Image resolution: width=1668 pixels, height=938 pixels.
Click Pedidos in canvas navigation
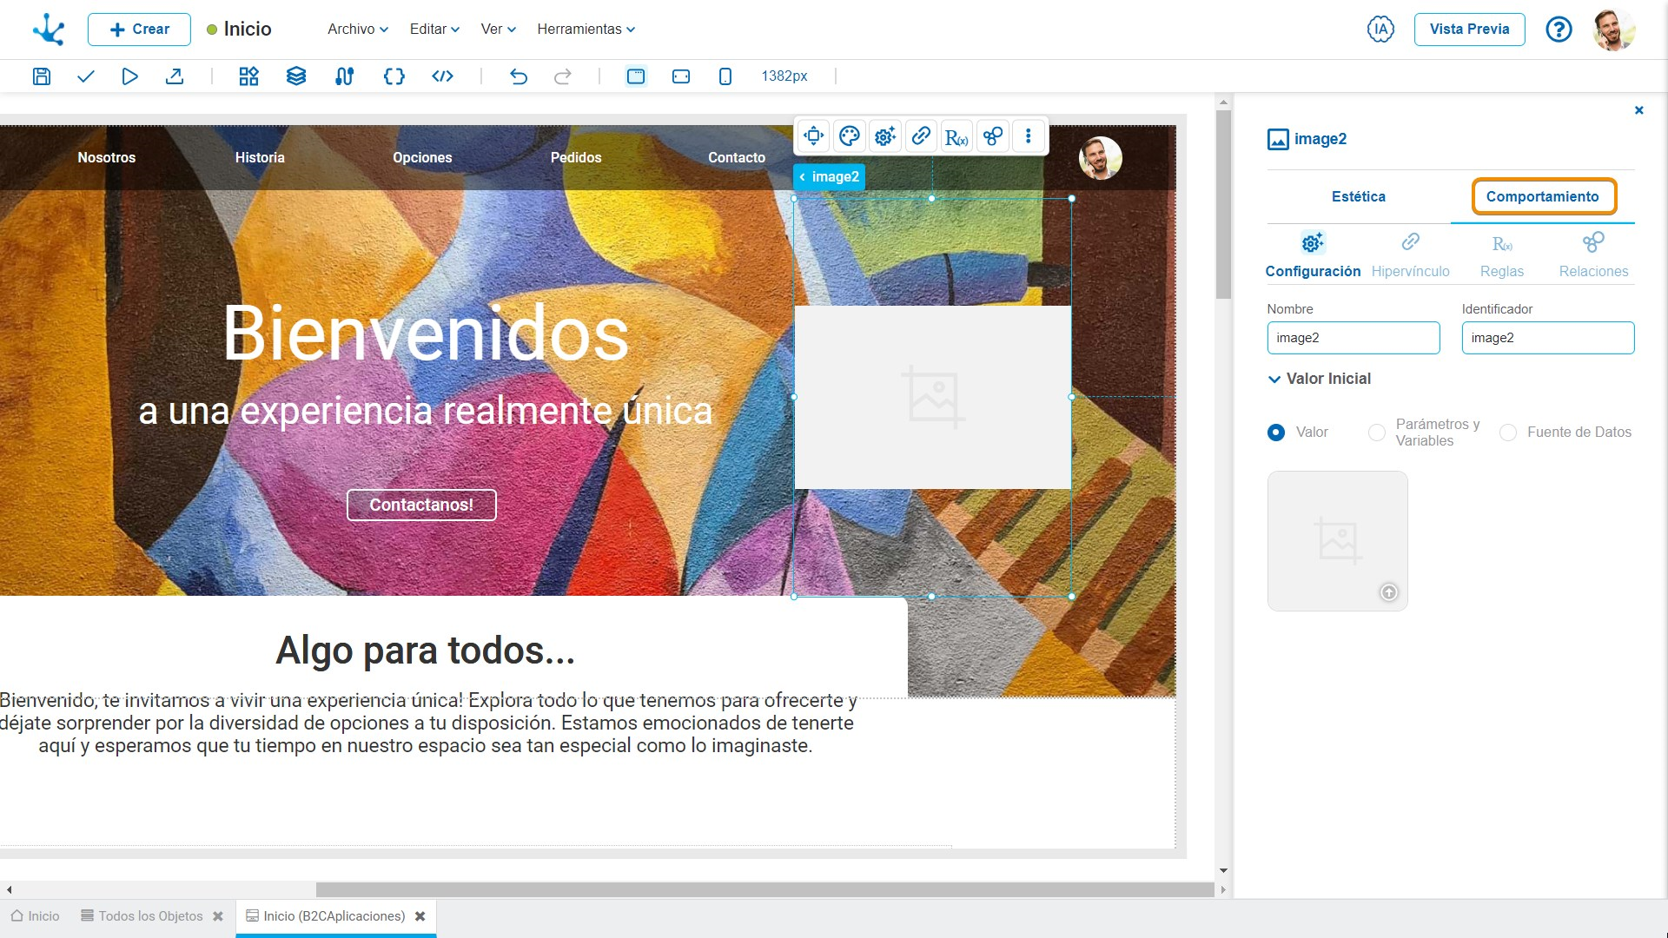point(576,158)
